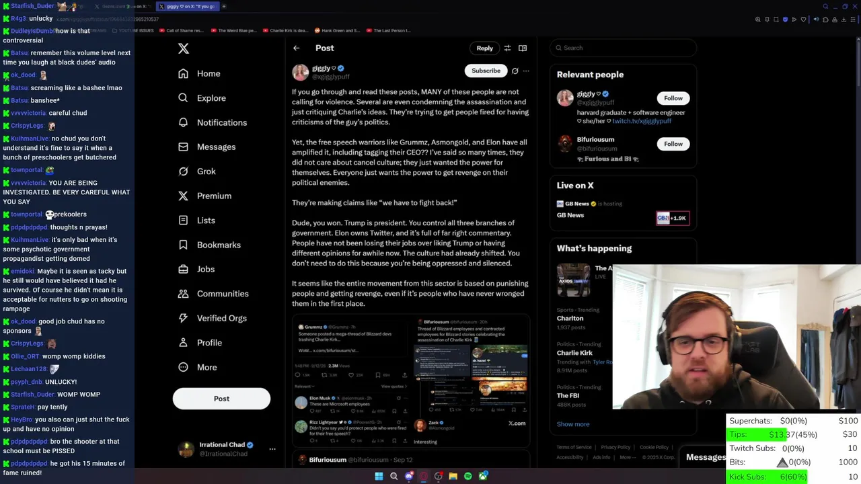Click the white Post button
The image size is (861, 484).
tap(221, 399)
